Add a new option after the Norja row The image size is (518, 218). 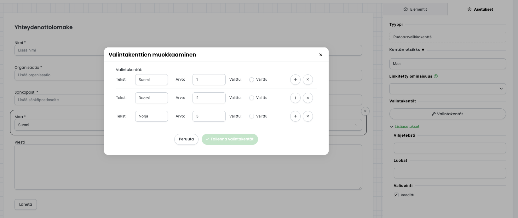click(x=295, y=116)
